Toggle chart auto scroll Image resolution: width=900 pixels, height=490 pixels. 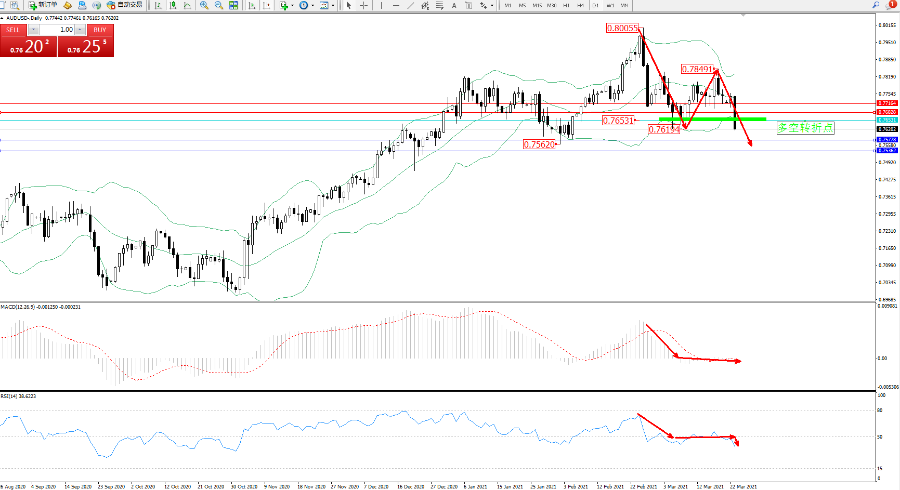252,5
